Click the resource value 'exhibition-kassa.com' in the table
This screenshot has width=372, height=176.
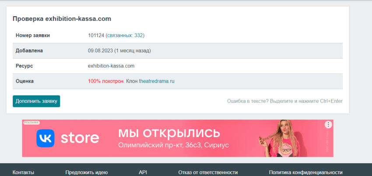111,66
